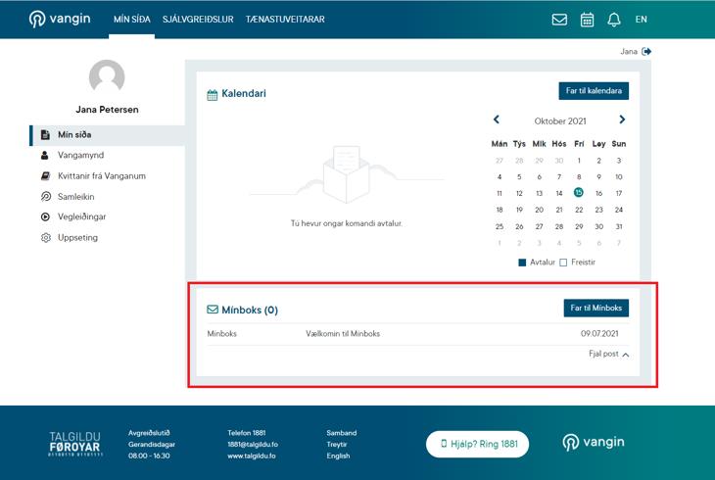This screenshot has width=715, height=480.
Task: Click the Kalendari heading calendar icon
Action: 212,95
